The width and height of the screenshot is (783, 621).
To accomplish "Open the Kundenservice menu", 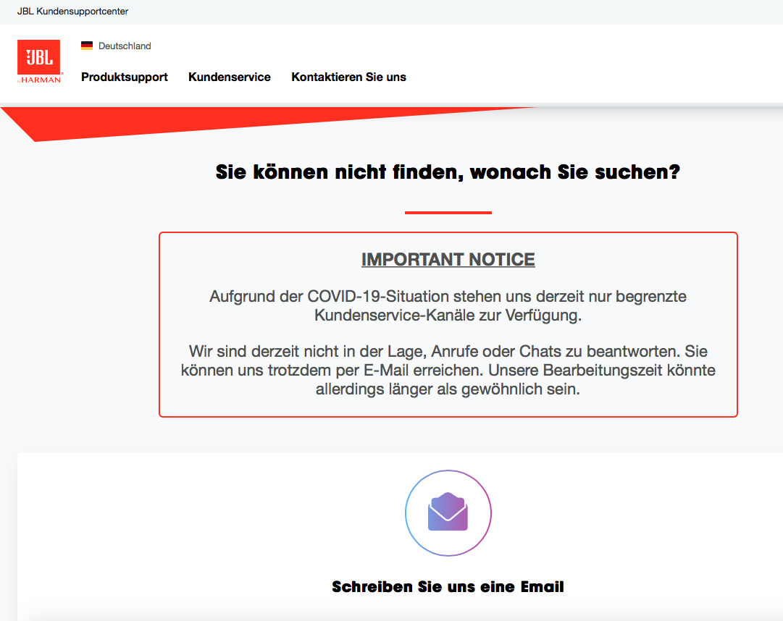I will pos(229,77).
